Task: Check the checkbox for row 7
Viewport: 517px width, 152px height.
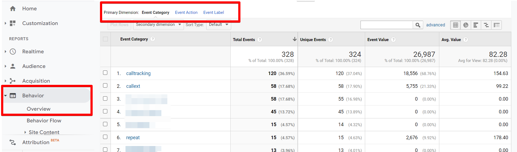Action: pos(105,150)
